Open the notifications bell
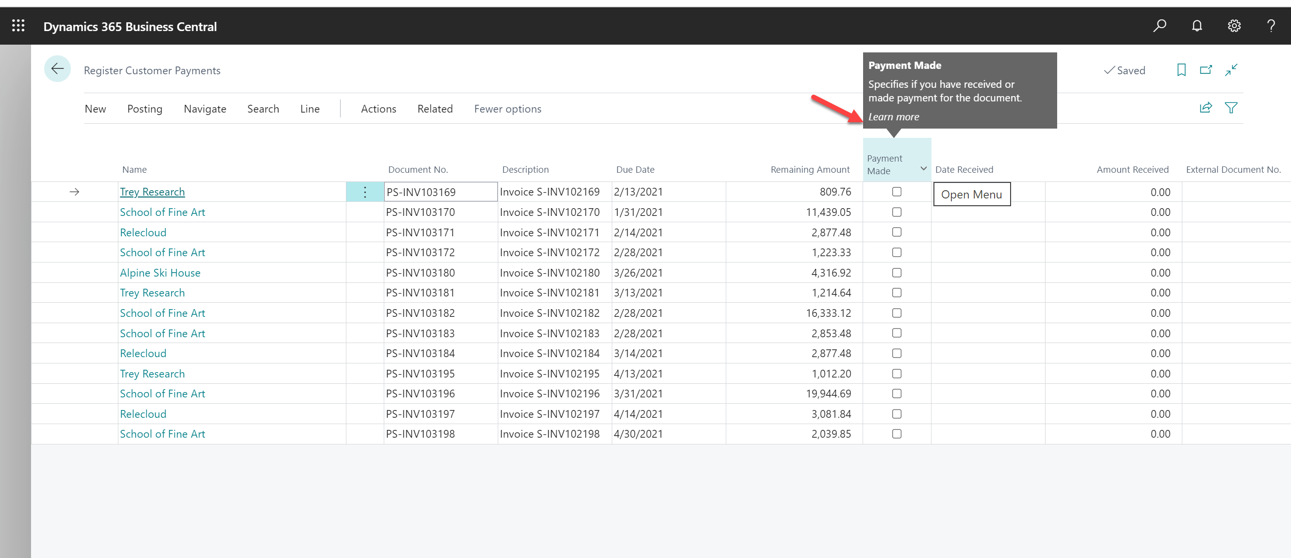The image size is (1291, 558). (1197, 26)
